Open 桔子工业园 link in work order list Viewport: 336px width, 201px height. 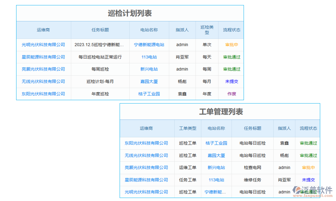217,143
